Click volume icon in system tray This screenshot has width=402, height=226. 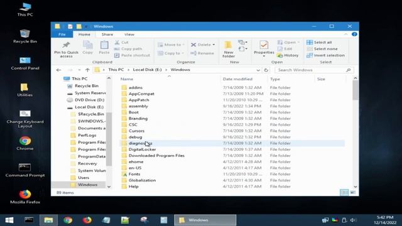(353, 220)
